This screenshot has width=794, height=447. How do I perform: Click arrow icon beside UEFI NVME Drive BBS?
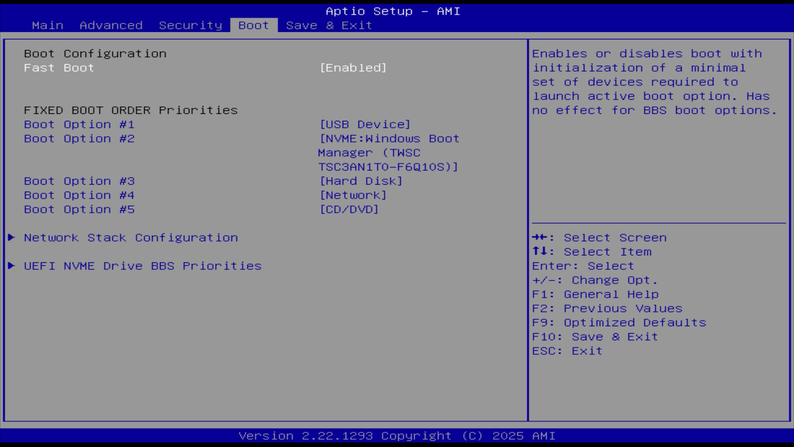coord(12,266)
